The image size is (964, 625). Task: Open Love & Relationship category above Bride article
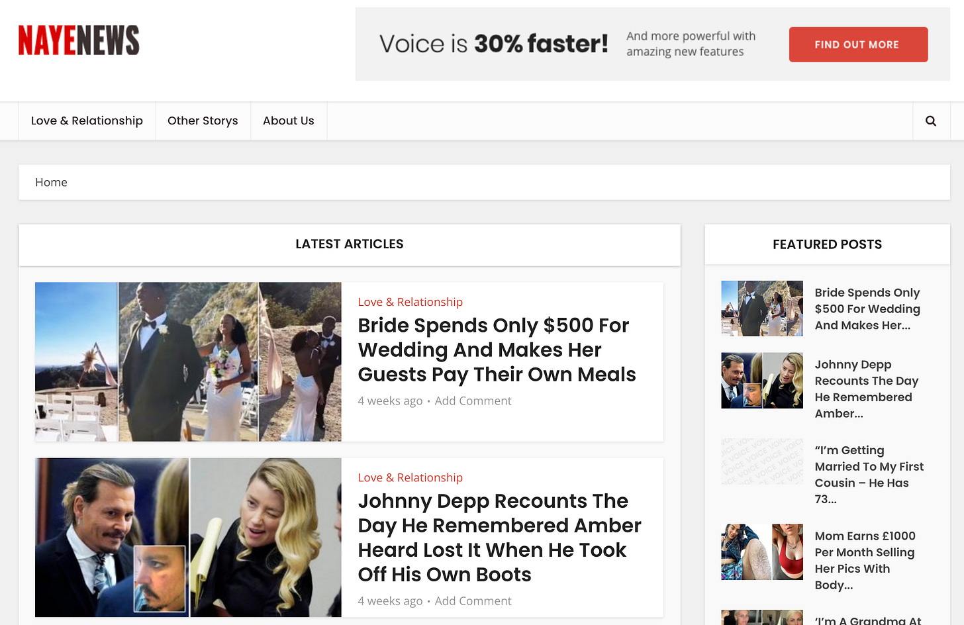pos(410,302)
